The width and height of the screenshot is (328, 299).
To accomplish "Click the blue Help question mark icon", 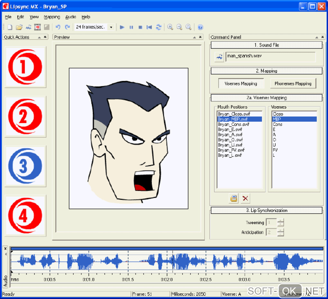I will point(200,27).
